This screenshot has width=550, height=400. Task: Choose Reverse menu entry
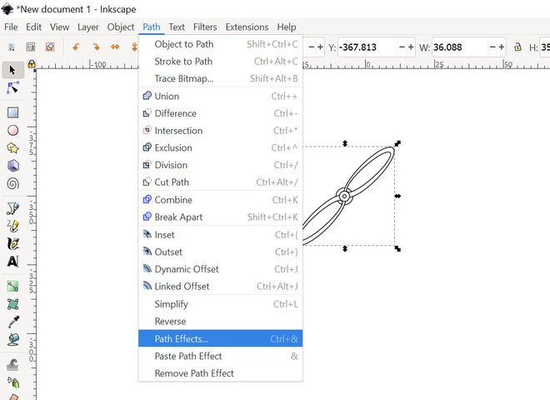coord(221,321)
